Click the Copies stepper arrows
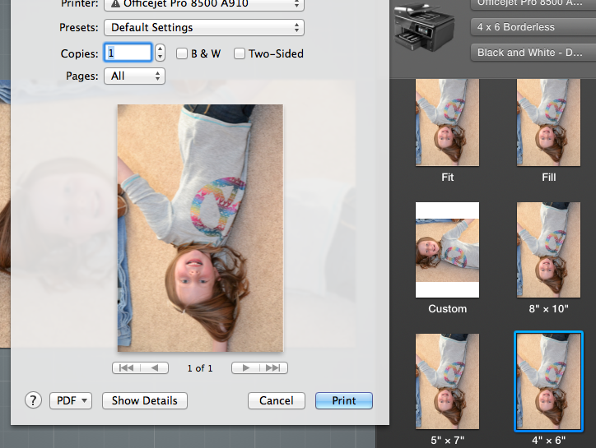Viewport: 596px width, 448px height. (160, 53)
